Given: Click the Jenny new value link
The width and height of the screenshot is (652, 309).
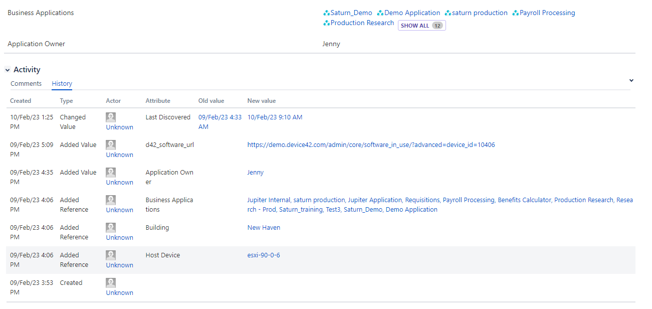Looking at the screenshot, I should point(255,173).
